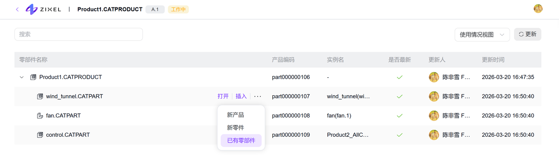
Task: Click product code part000000108
Action: (291, 116)
